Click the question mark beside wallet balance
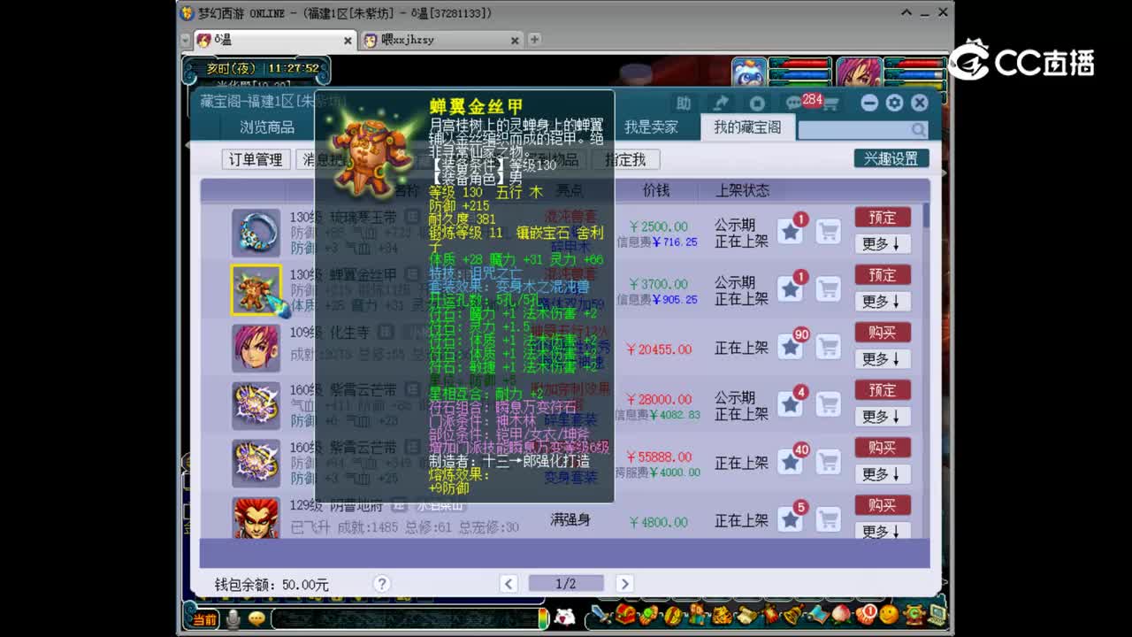 pos(382,584)
